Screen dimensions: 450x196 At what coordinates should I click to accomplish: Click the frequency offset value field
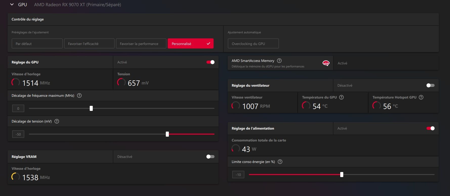[18, 108]
